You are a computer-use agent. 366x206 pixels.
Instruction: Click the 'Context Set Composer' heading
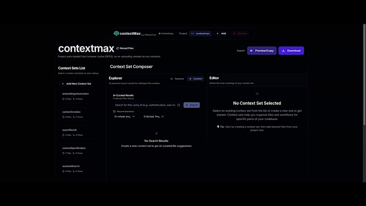pyautogui.click(x=131, y=66)
